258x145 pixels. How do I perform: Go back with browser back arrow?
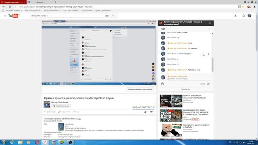tap(4, 7)
